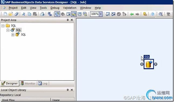Click the gray checkmark audit icon
The height and width of the screenshot is (102, 174).
[x=119, y=14]
